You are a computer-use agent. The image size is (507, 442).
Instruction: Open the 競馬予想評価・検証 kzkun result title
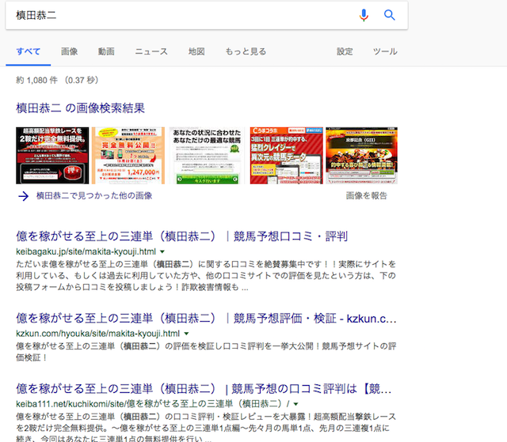coord(206,319)
